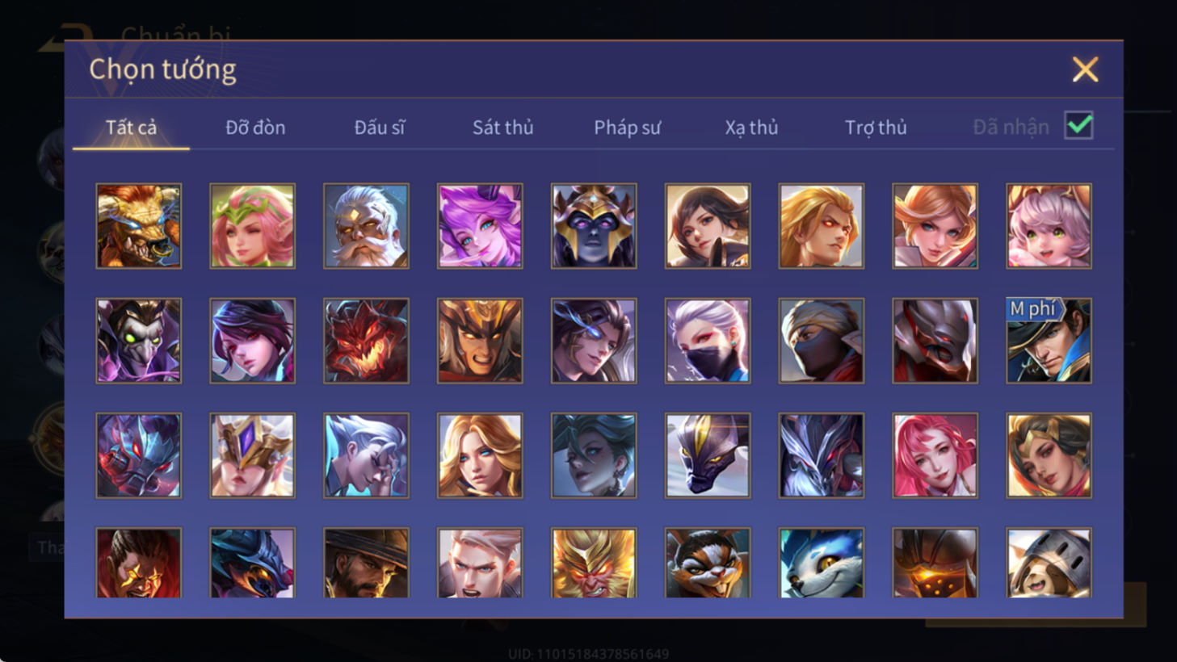Close the 'Chọn tướng' dialog
The width and height of the screenshot is (1177, 662).
1085,69
